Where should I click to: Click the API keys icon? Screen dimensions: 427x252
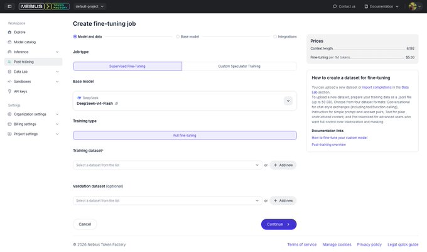point(9,91)
